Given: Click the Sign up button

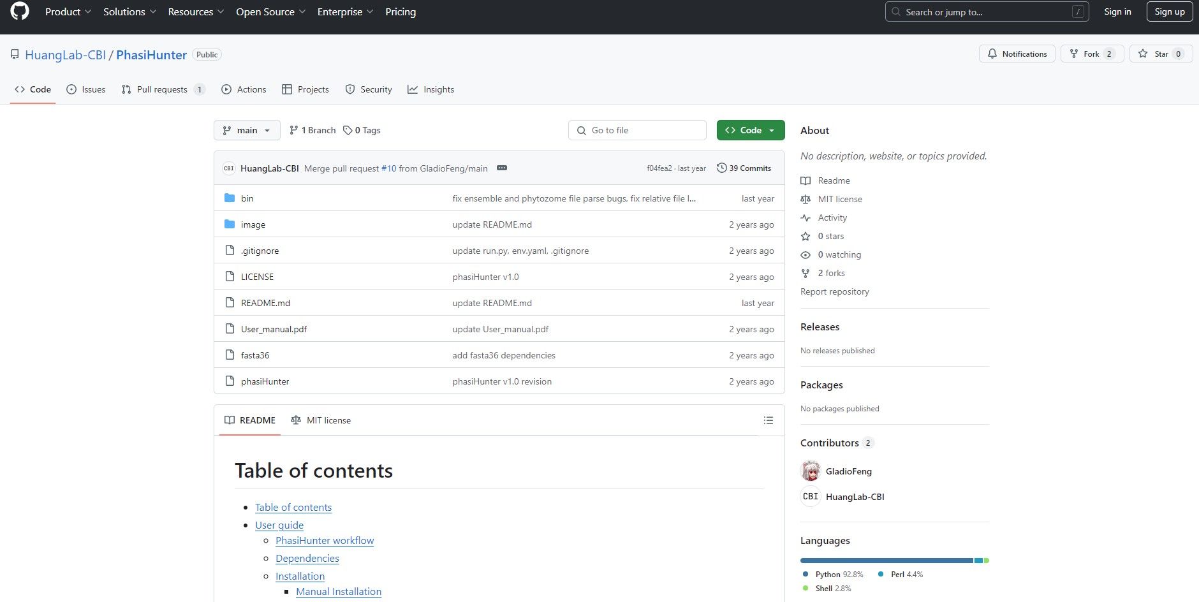Looking at the screenshot, I should coord(1170,11).
